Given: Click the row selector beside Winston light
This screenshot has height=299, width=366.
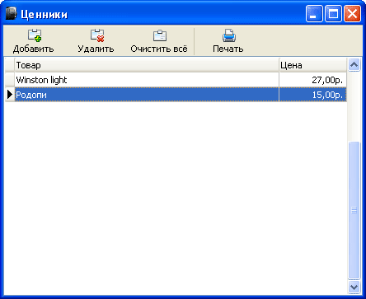Looking at the screenshot, I should coord(10,80).
